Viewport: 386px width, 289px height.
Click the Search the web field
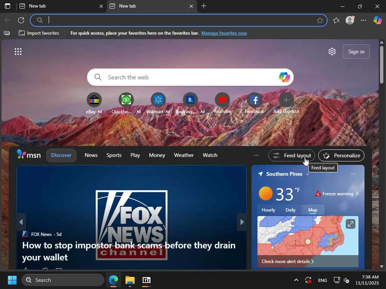[x=190, y=77]
